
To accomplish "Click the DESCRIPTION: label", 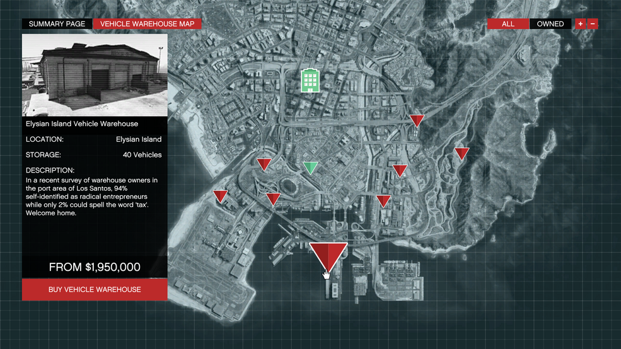I will (50, 170).
